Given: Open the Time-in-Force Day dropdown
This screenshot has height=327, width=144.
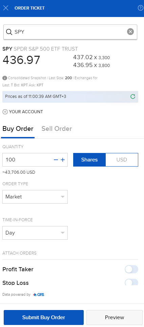Looking at the screenshot, I should coord(35,233).
